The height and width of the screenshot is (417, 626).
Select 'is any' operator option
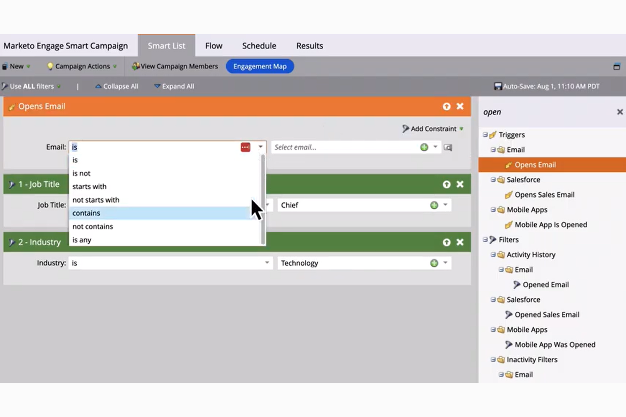(x=165, y=240)
